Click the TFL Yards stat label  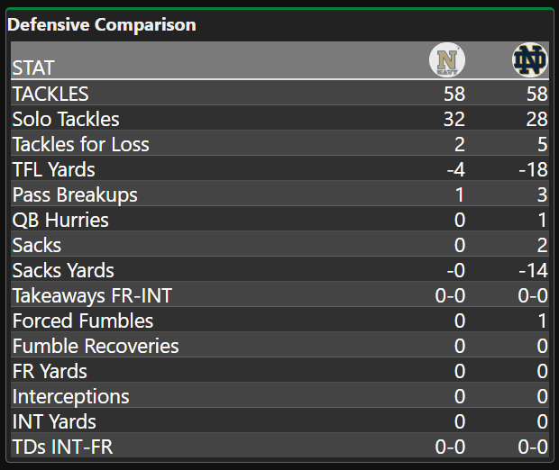point(53,169)
